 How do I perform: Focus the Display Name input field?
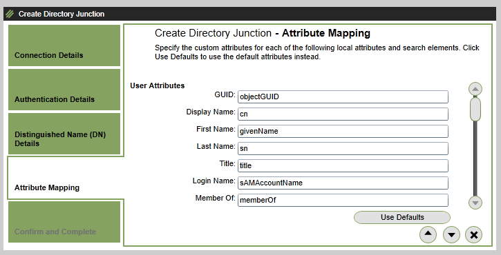coord(343,114)
